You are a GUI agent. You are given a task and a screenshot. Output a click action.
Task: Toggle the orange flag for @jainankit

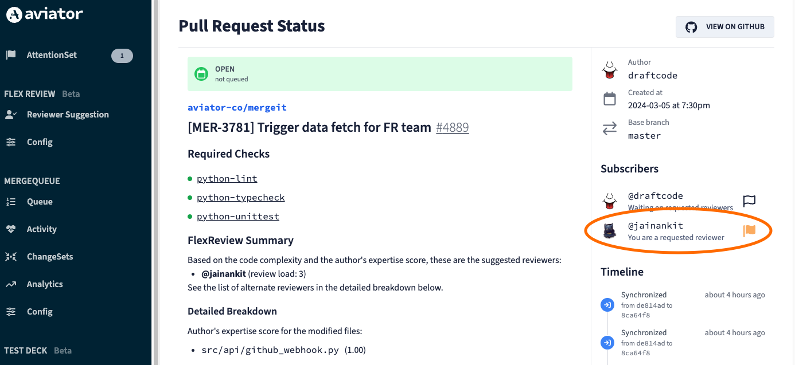coord(749,230)
